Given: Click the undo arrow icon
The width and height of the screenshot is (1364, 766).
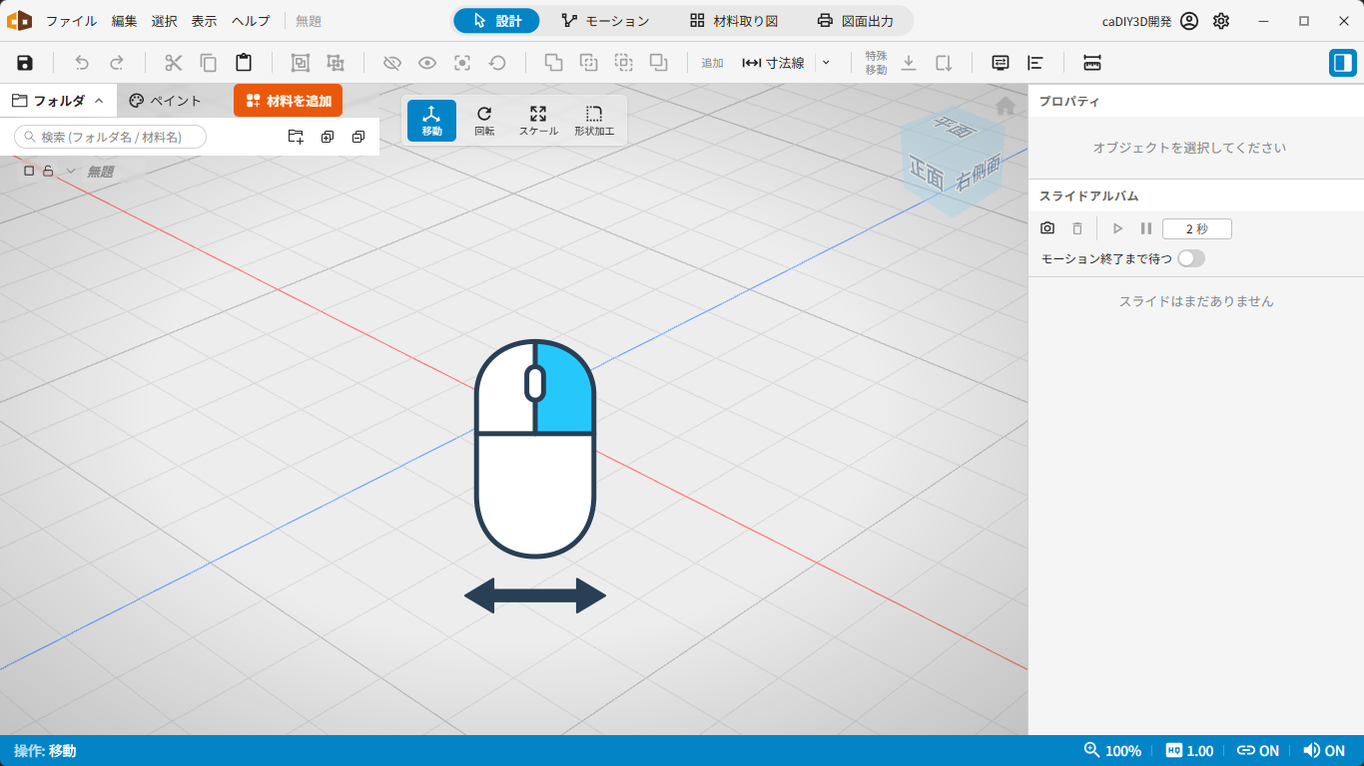Looking at the screenshot, I should click(82, 63).
